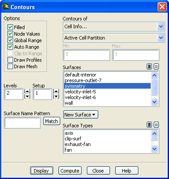Image resolution: width=169 pixels, height=179 pixels.
Task: Click the Min value field
Action: coord(86,55)
